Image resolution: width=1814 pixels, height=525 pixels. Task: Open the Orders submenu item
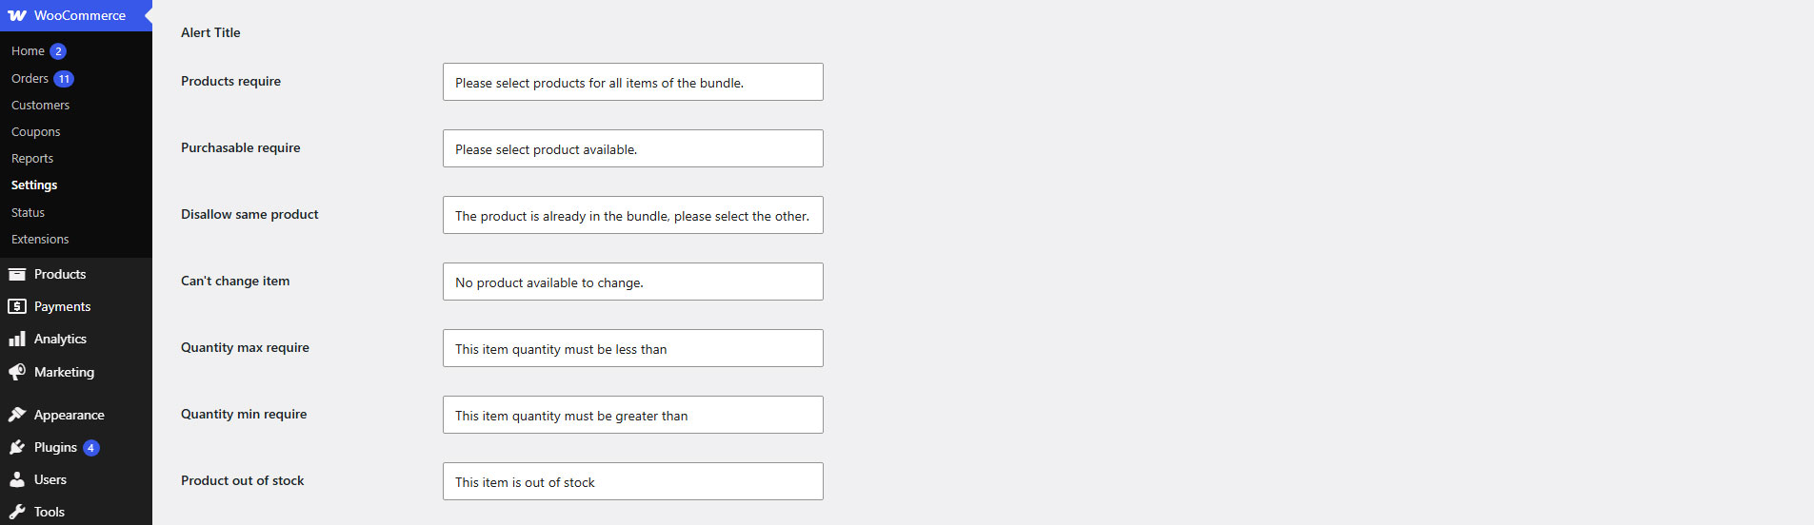coord(30,79)
